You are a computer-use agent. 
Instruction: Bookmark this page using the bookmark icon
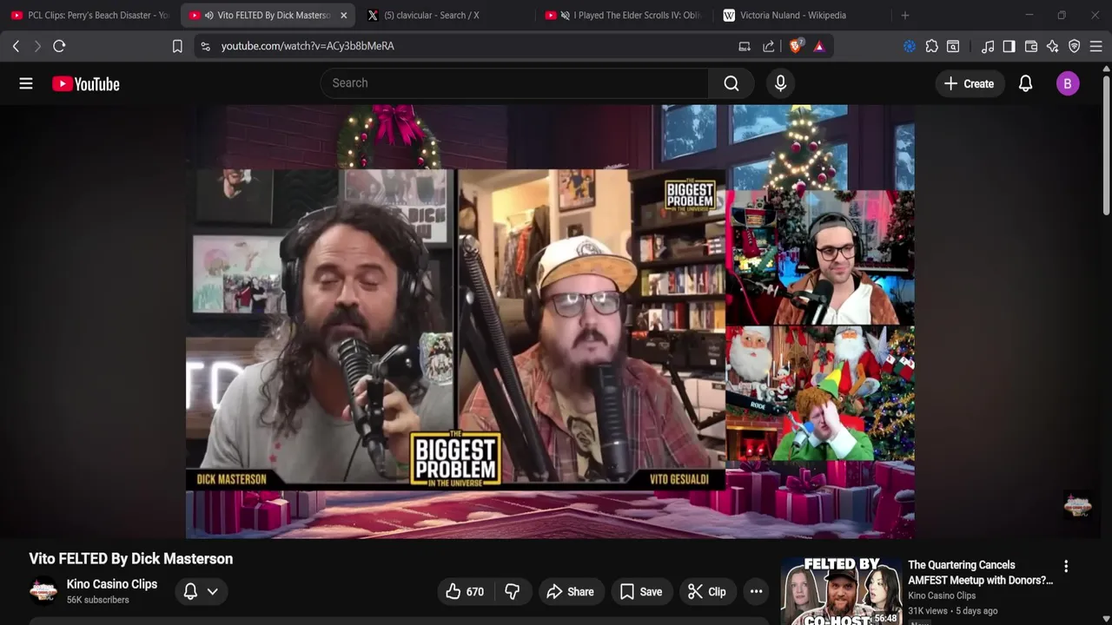(x=177, y=46)
